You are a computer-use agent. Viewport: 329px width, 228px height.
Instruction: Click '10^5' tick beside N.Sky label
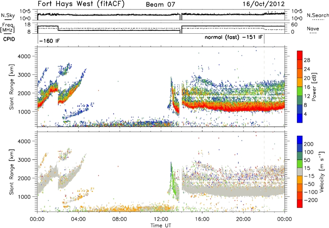pyautogui.click(x=25, y=11)
